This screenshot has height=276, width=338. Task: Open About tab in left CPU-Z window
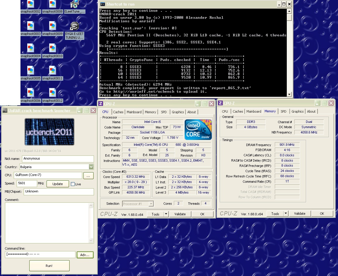point(192,112)
